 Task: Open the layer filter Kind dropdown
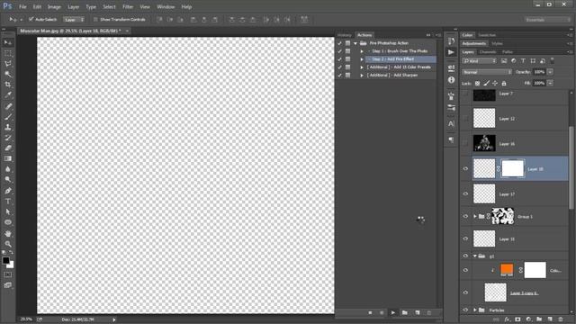[480, 61]
